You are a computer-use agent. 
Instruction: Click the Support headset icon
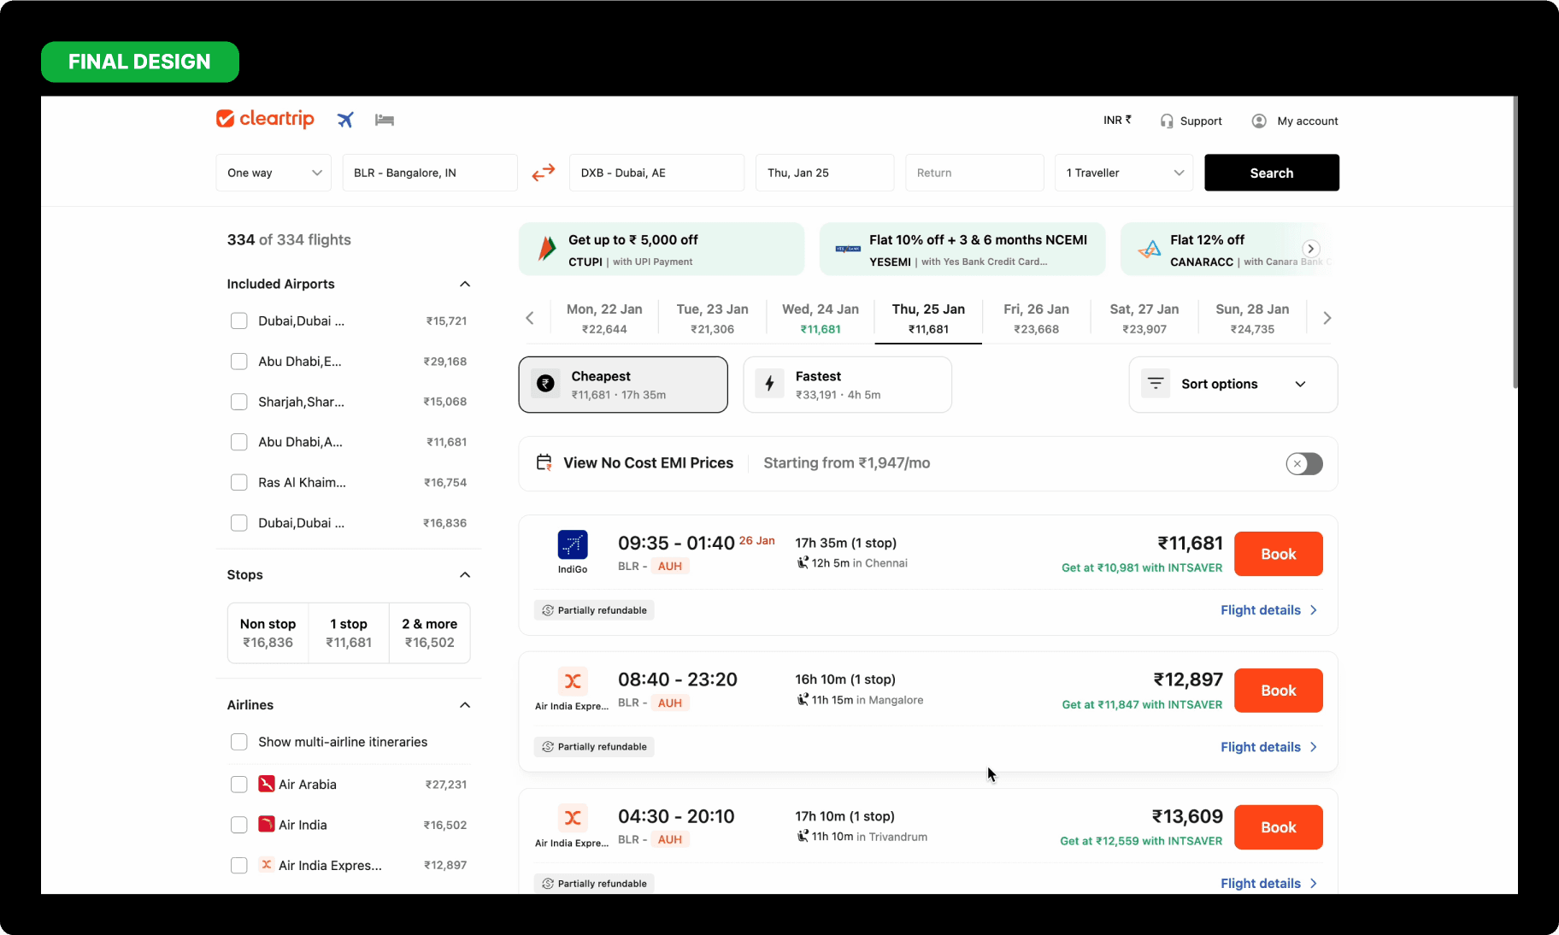(x=1167, y=121)
